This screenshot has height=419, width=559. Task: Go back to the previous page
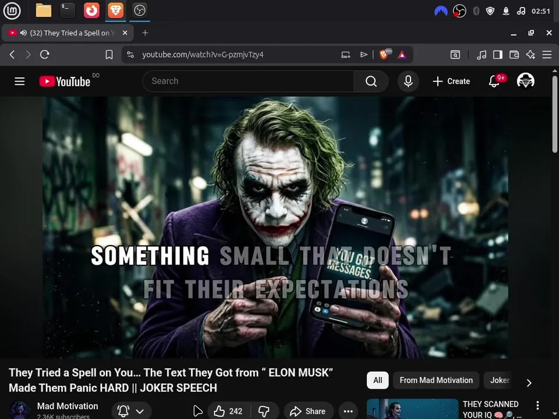(x=12, y=55)
